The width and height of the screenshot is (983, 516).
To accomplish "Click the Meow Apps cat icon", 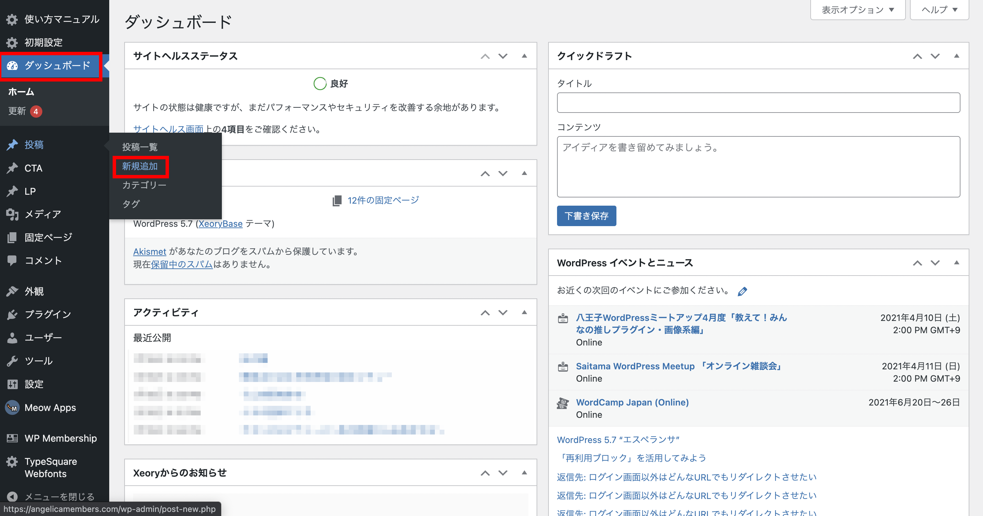I will click(x=12, y=408).
